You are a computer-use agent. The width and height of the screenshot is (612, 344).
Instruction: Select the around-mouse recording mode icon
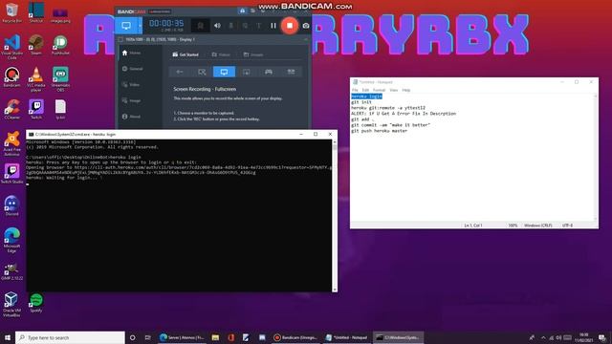click(x=247, y=72)
